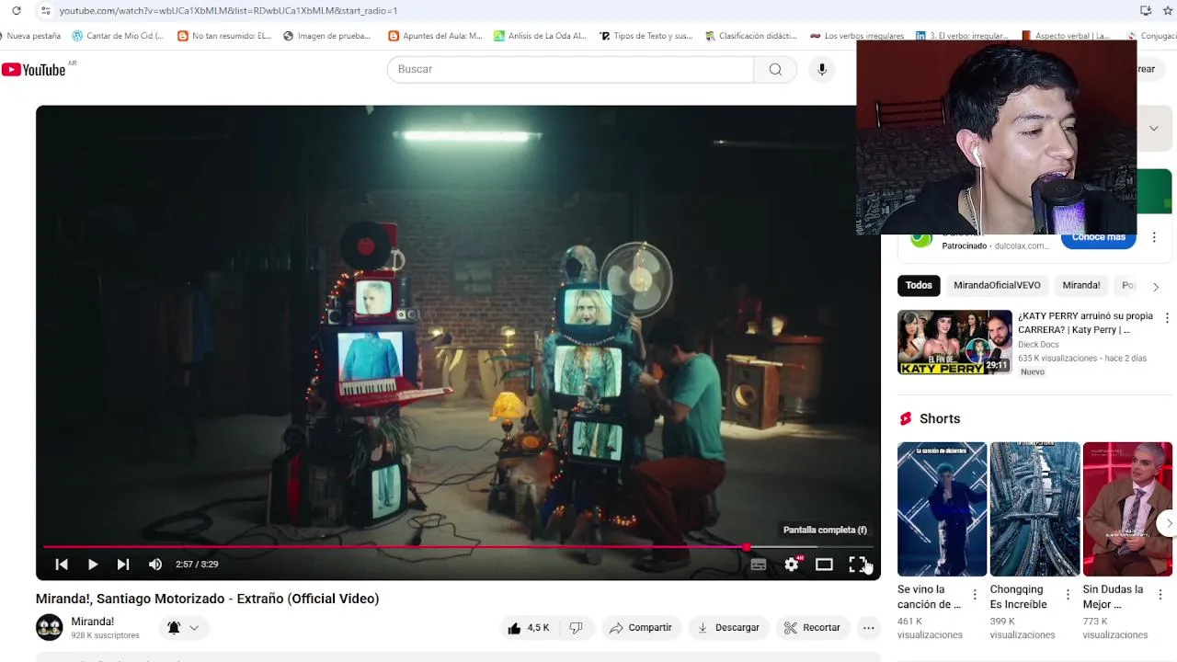This screenshot has height=662, width=1177.
Task: Open the 'Los verbos irregulares' bookmark
Action: pos(856,36)
